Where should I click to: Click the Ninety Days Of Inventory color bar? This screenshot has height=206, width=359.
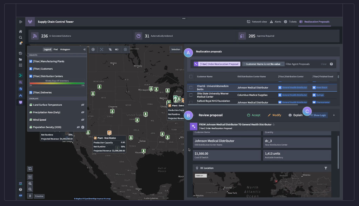[x=57, y=83]
